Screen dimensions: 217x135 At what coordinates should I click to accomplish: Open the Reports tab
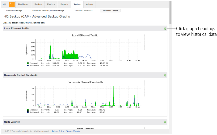64,4
